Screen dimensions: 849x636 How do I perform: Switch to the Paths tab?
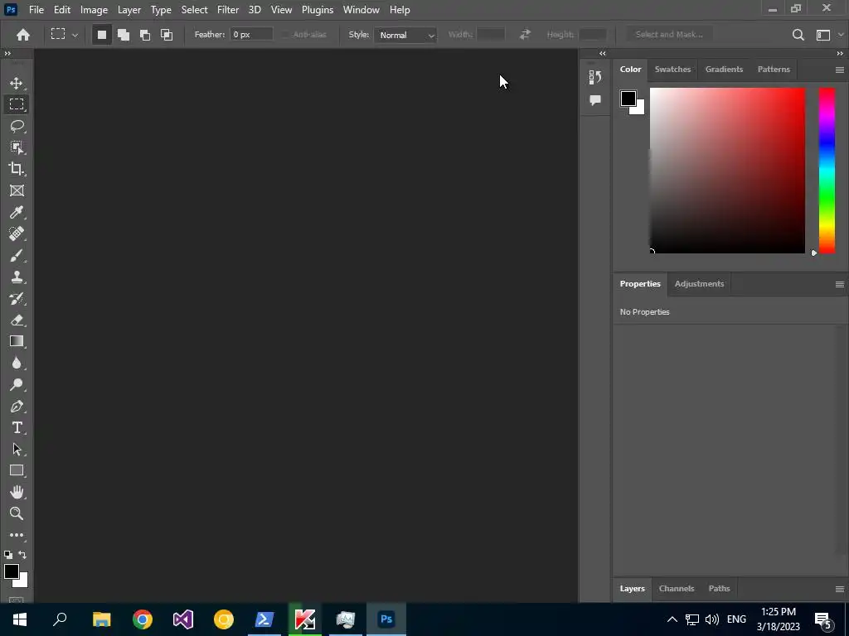(719, 589)
